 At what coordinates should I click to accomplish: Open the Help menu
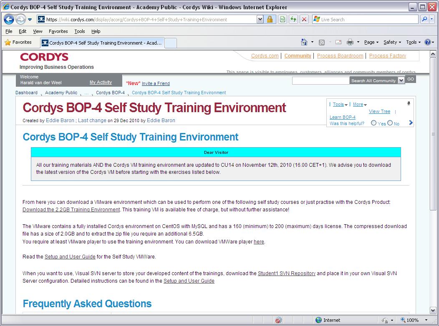[x=96, y=31]
